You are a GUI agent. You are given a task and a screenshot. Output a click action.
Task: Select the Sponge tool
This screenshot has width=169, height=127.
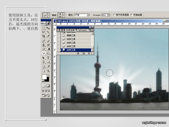pyautogui.click(x=48, y=53)
